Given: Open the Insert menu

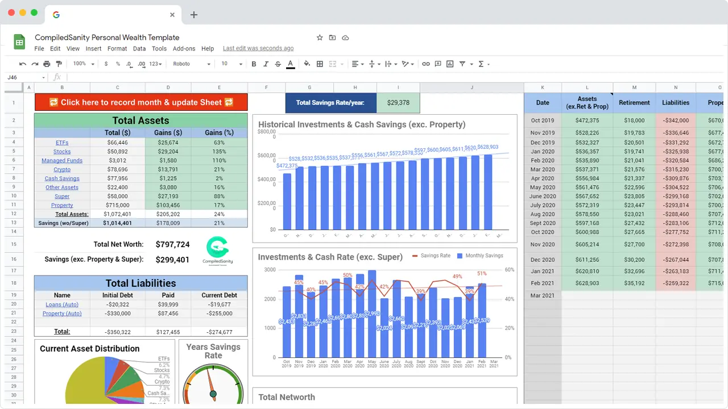Looking at the screenshot, I should [x=93, y=49].
